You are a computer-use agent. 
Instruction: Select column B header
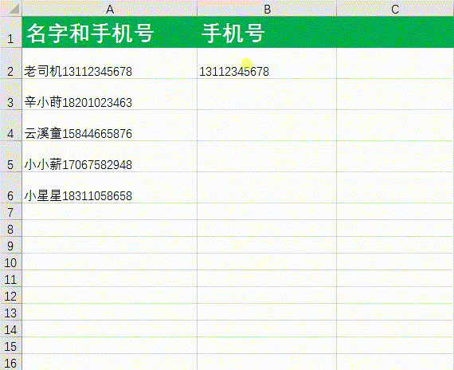[x=267, y=8]
